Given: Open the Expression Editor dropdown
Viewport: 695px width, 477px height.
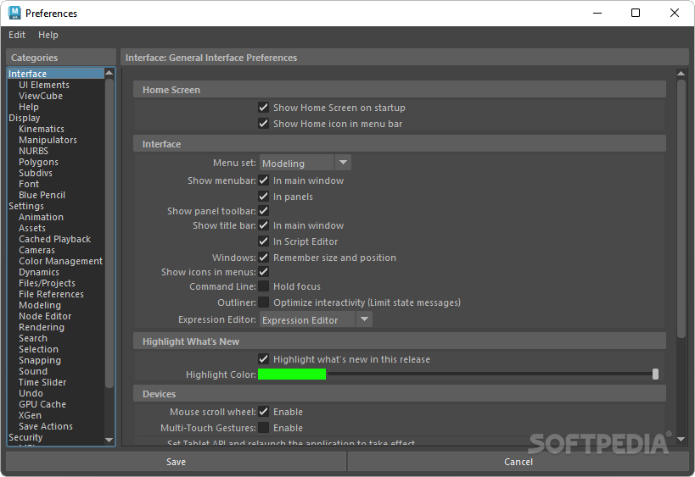Looking at the screenshot, I should pos(316,319).
